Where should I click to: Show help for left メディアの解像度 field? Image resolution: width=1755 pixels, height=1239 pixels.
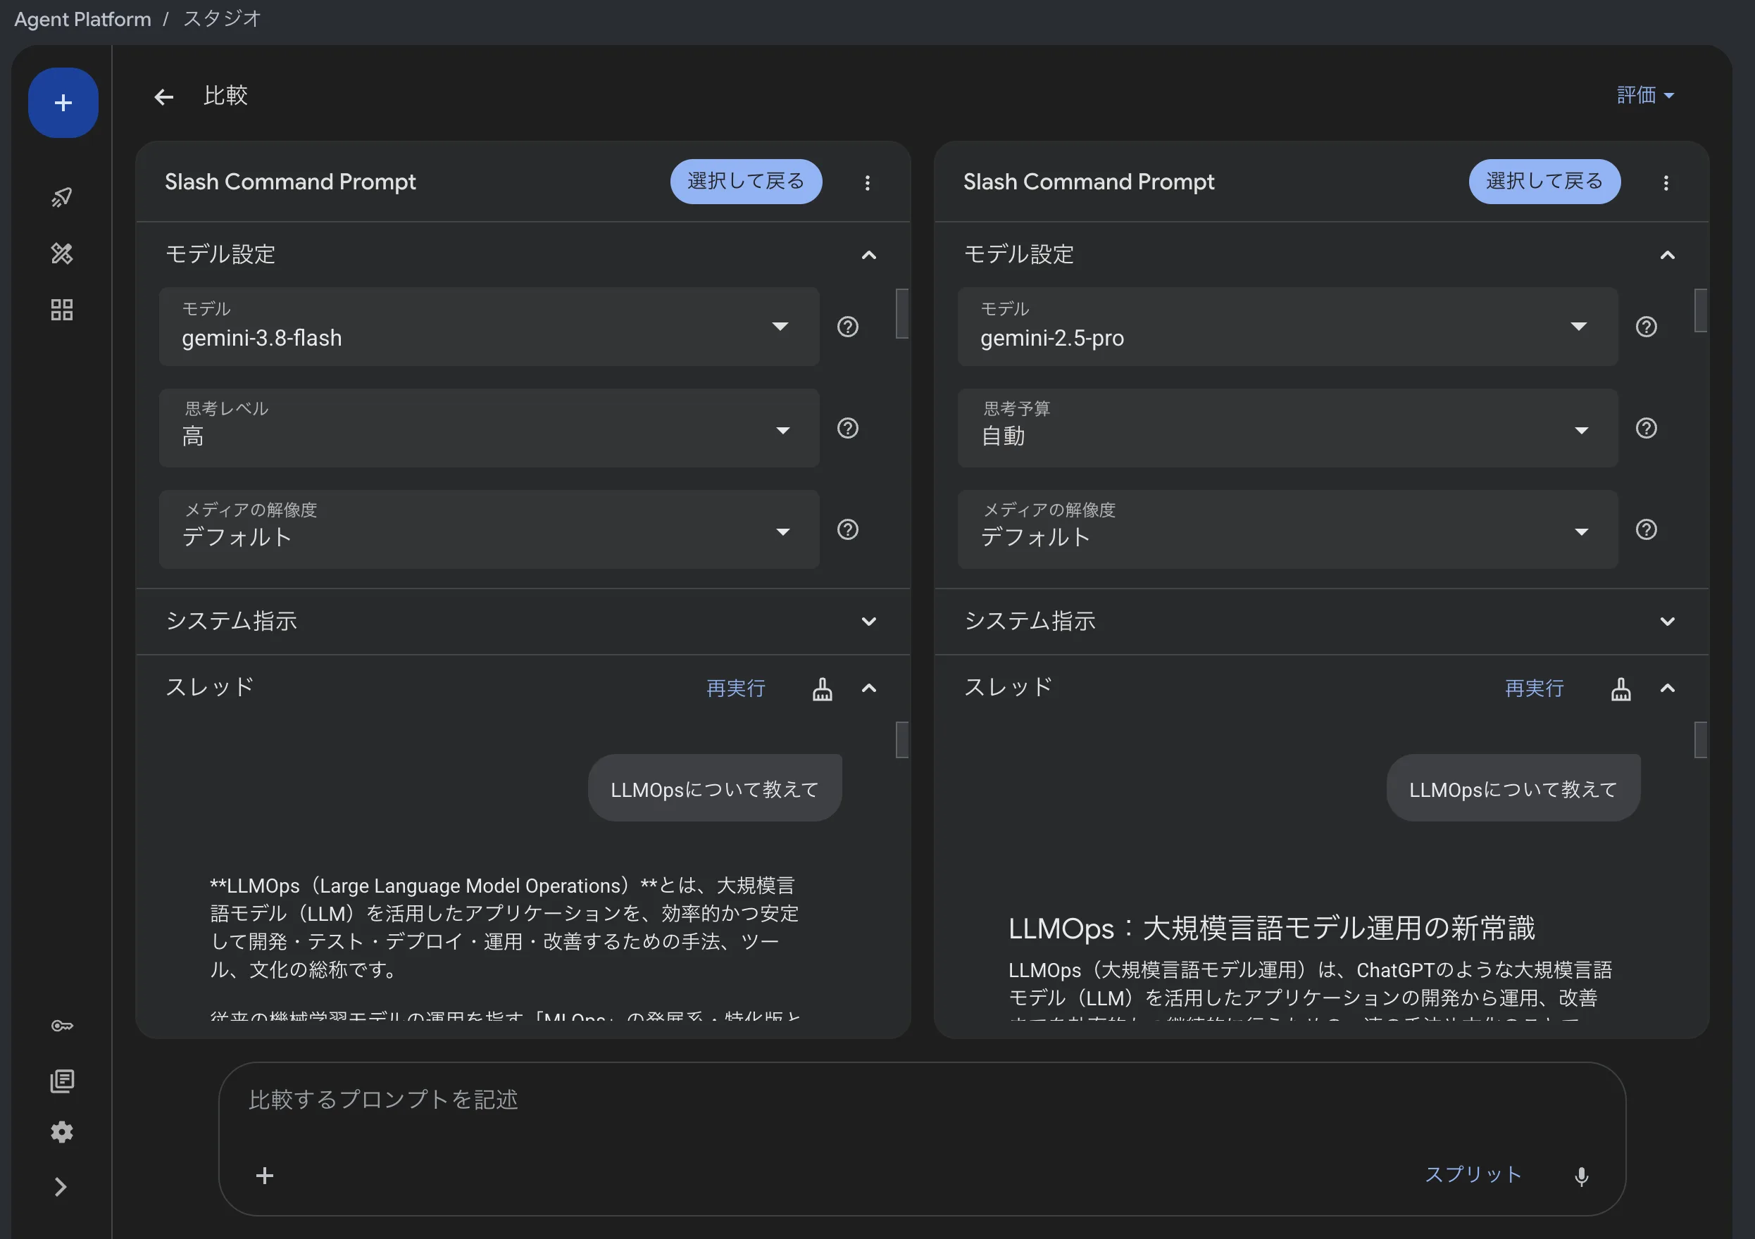[x=848, y=529]
